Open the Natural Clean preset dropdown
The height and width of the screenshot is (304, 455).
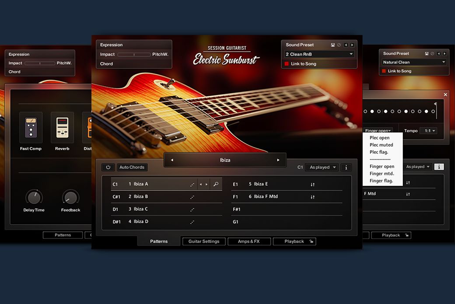pos(413,62)
